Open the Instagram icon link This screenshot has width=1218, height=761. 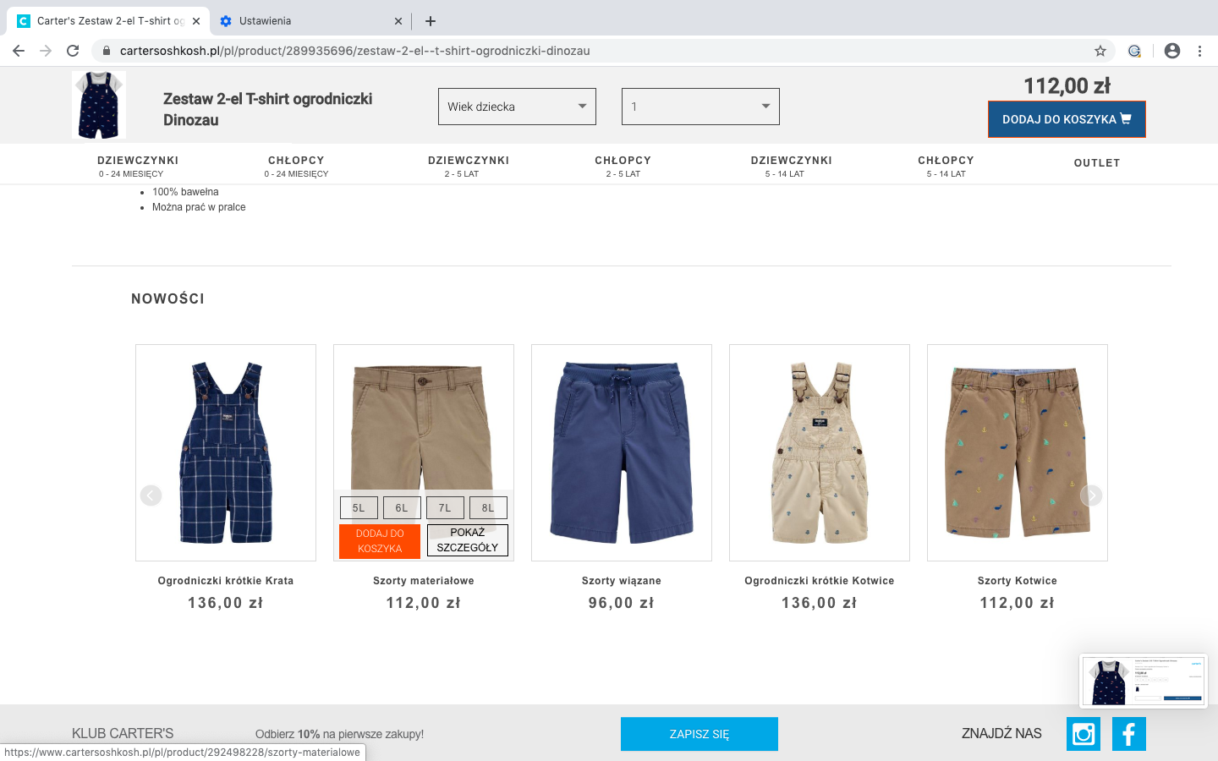pos(1083,734)
